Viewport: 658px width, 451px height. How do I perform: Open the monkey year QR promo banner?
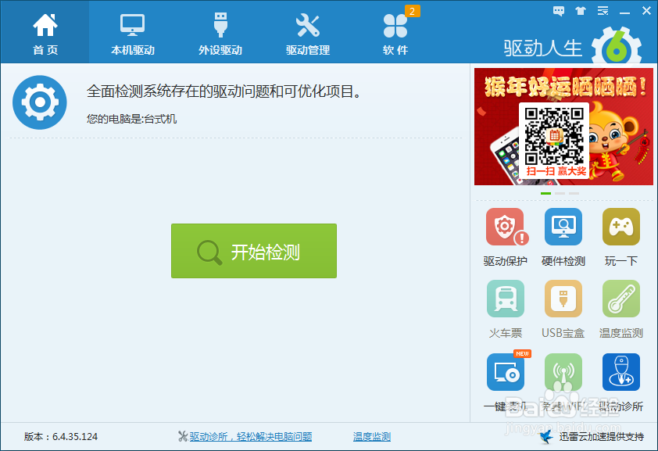pyautogui.click(x=563, y=127)
